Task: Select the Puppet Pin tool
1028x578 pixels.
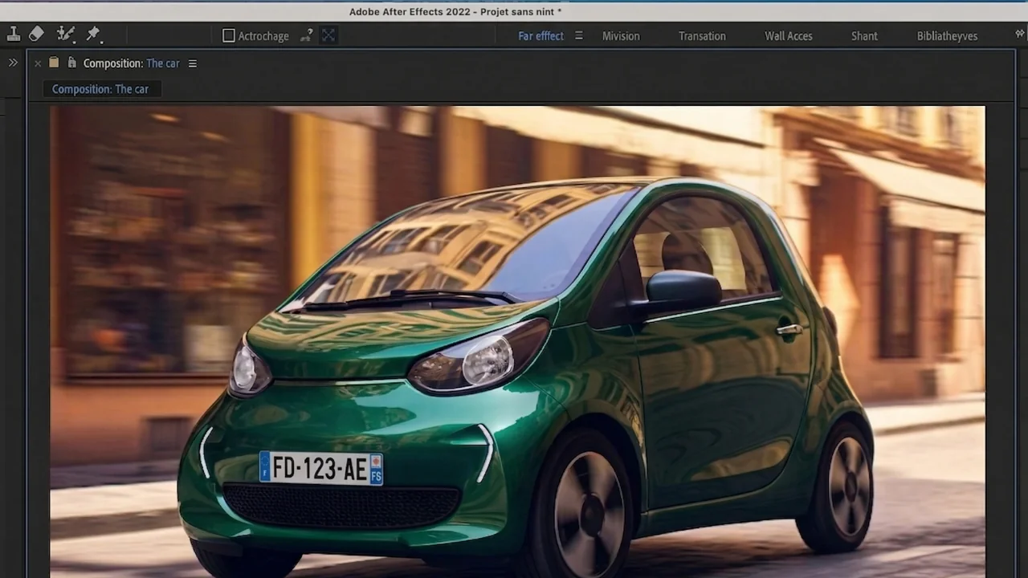Action: point(93,35)
